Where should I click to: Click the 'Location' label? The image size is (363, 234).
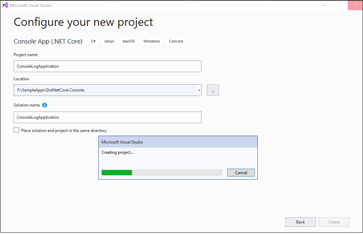coord(21,79)
